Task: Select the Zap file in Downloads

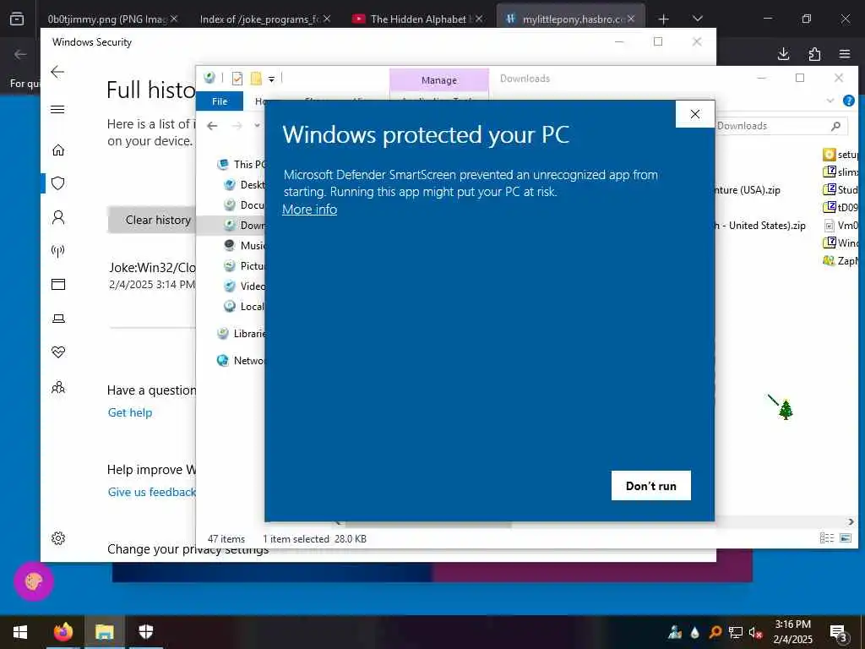Action: point(841,260)
